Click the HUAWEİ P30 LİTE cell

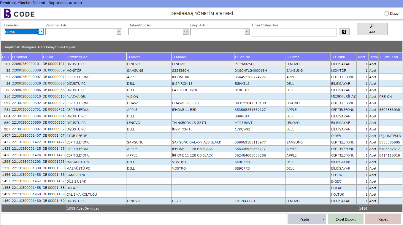[x=203, y=103]
